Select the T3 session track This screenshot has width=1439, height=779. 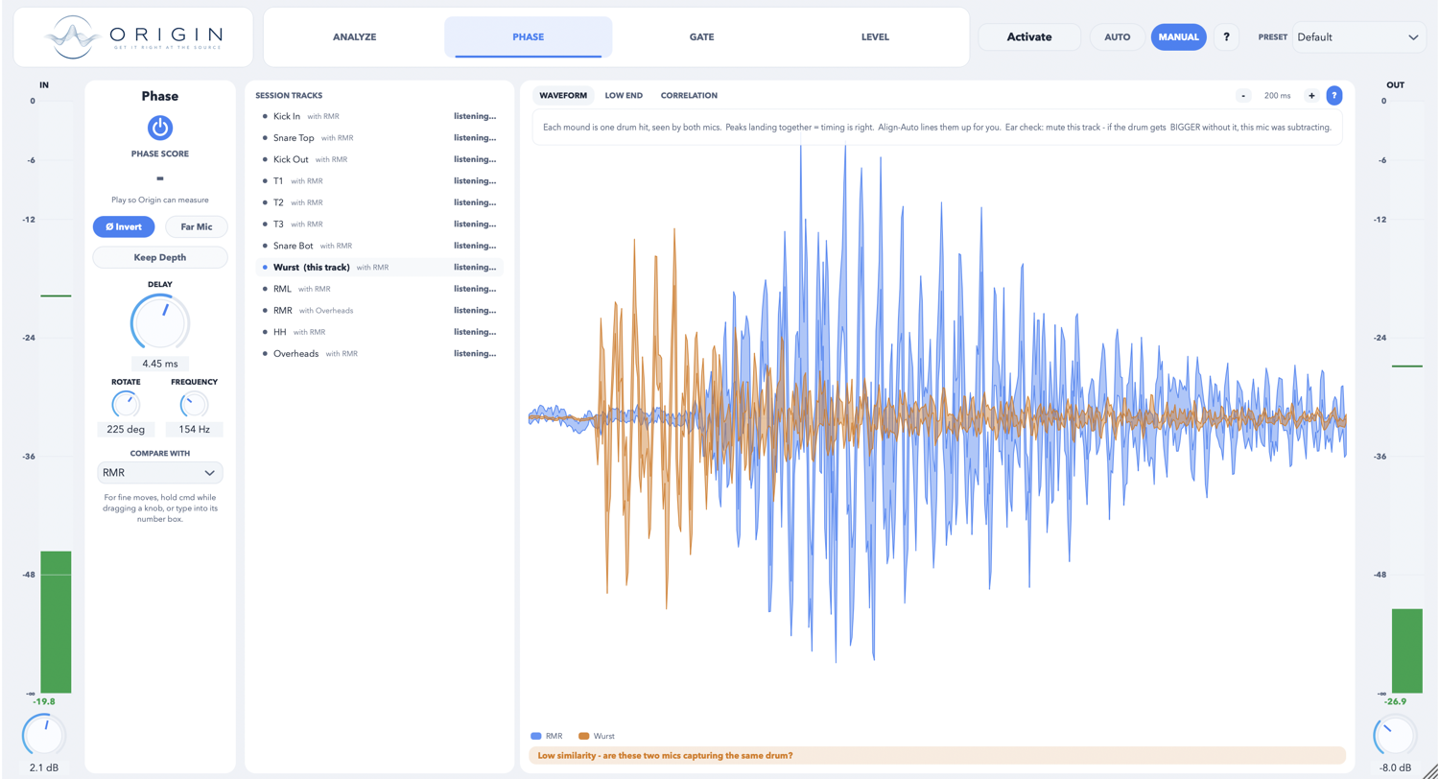tap(380, 224)
